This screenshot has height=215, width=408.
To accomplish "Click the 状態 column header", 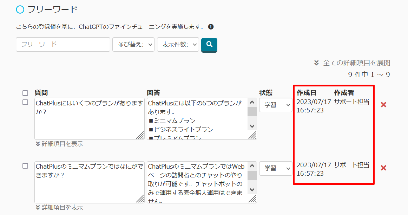I will (x=266, y=93).
